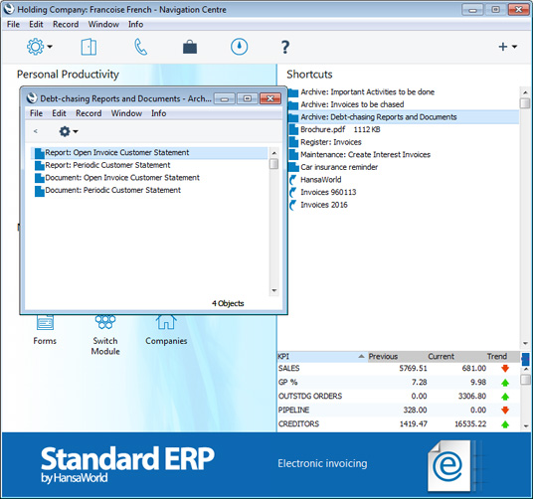Click the Previous column header
This screenshot has width=533, height=499.
coord(383,357)
